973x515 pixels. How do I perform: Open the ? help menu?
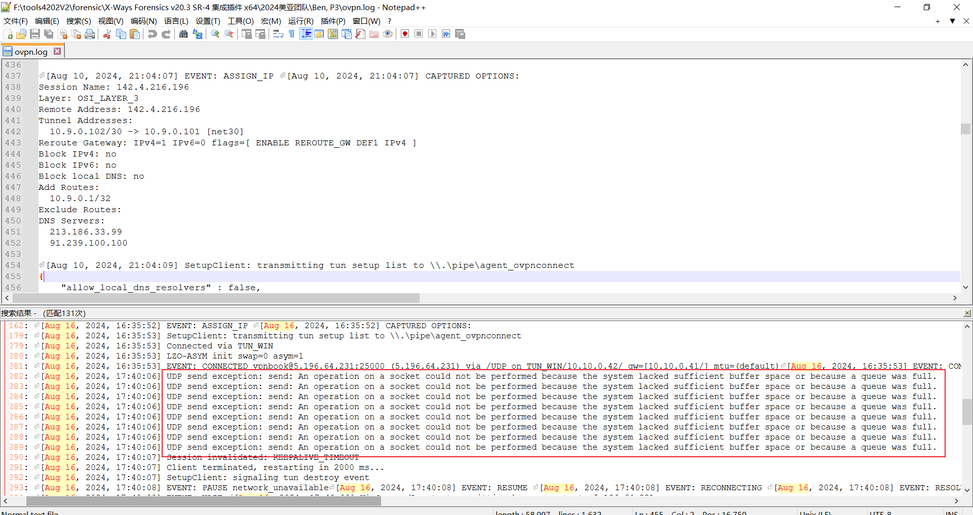389,21
